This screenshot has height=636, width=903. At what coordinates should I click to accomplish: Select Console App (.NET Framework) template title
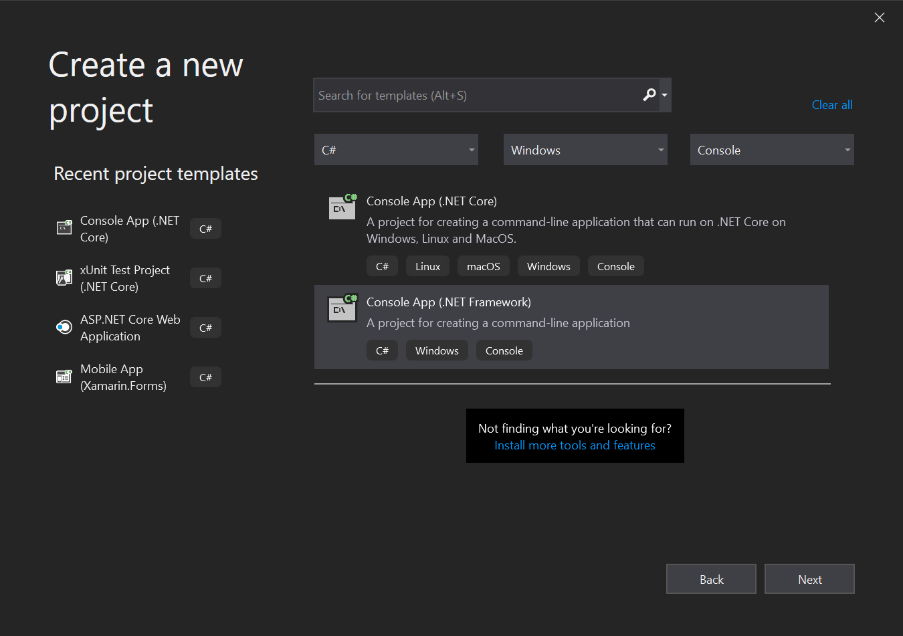click(x=449, y=302)
